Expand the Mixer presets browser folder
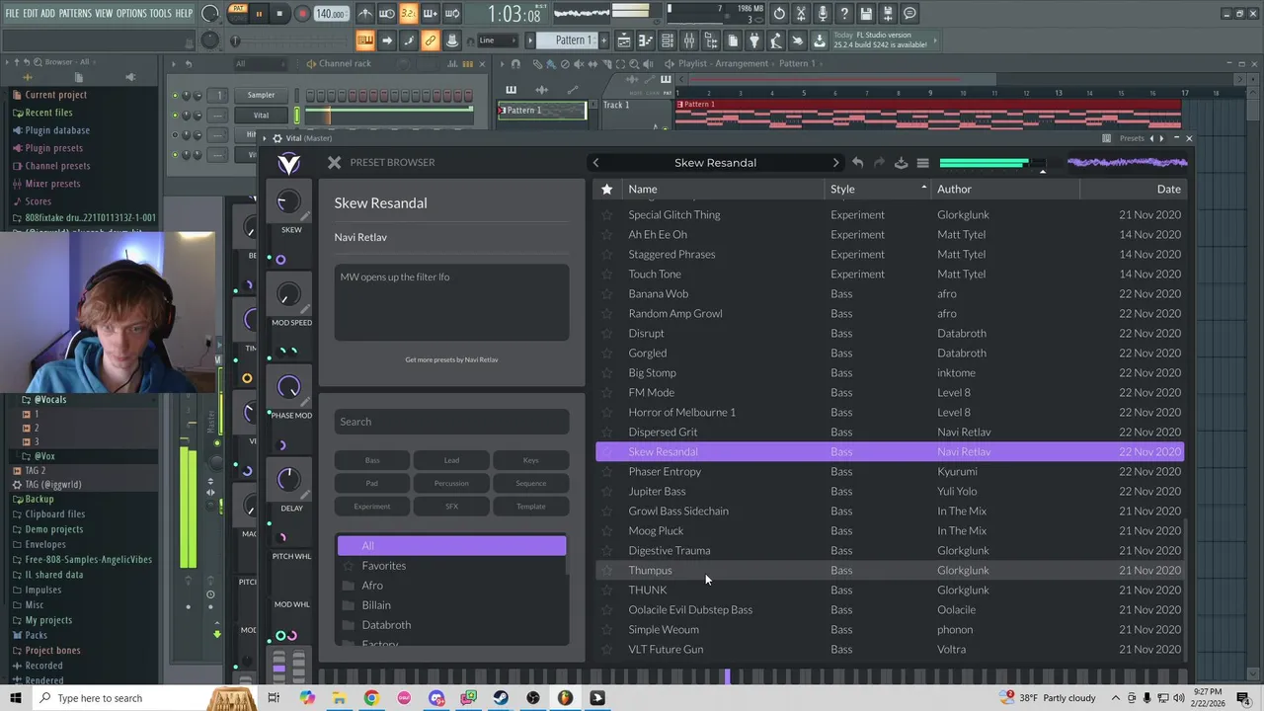1264x711 pixels. click(x=52, y=184)
